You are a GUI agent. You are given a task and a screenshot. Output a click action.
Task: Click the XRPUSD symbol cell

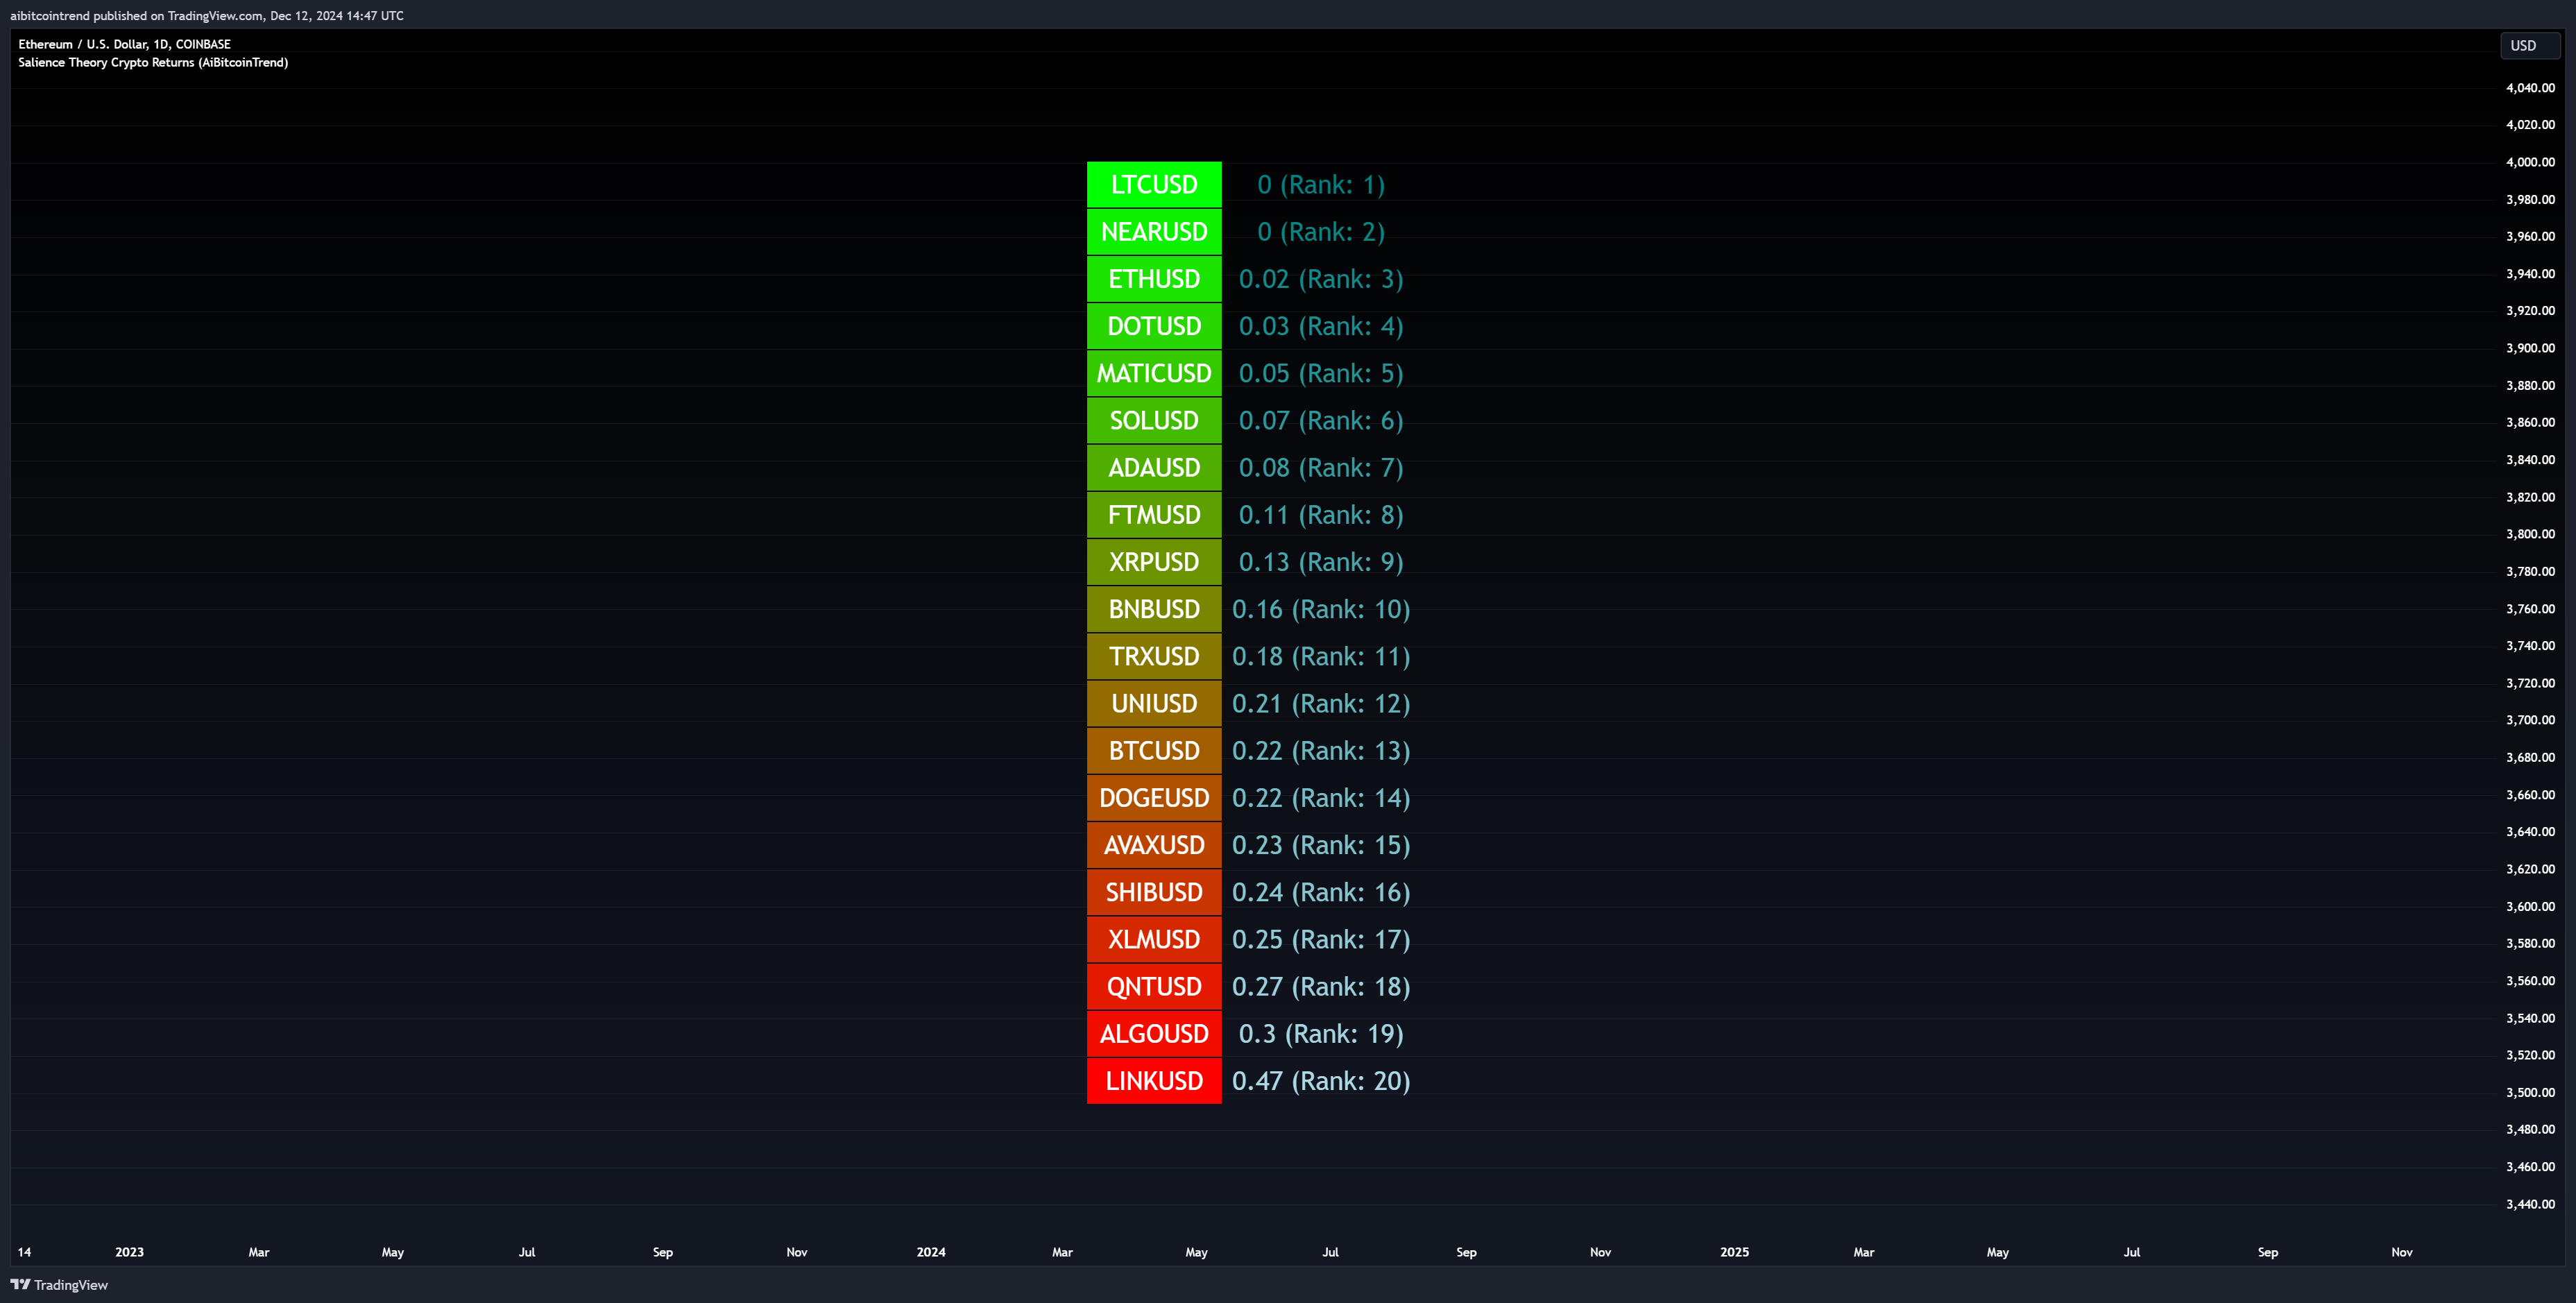click(x=1154, y=562)
